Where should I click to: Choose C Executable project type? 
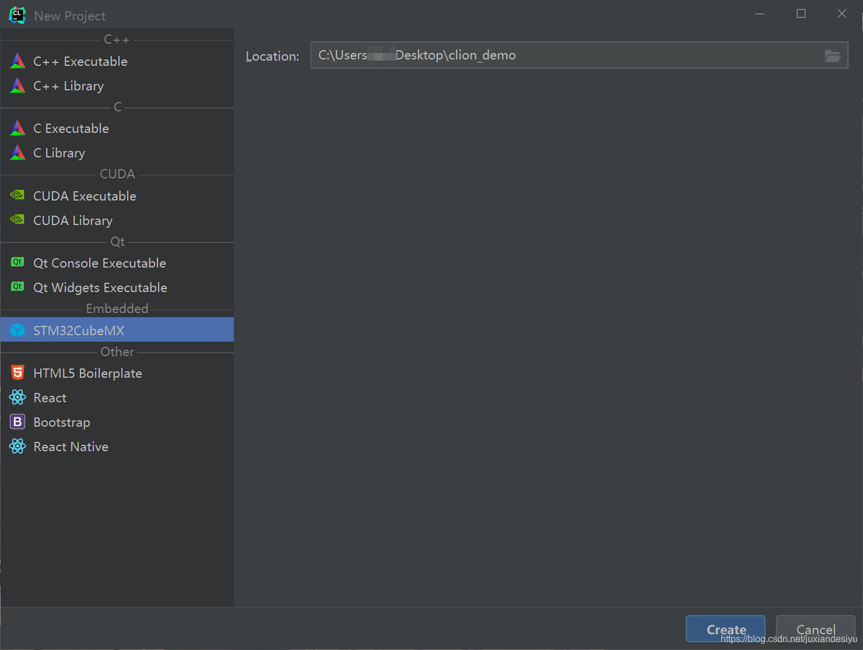tap(117, 128)
